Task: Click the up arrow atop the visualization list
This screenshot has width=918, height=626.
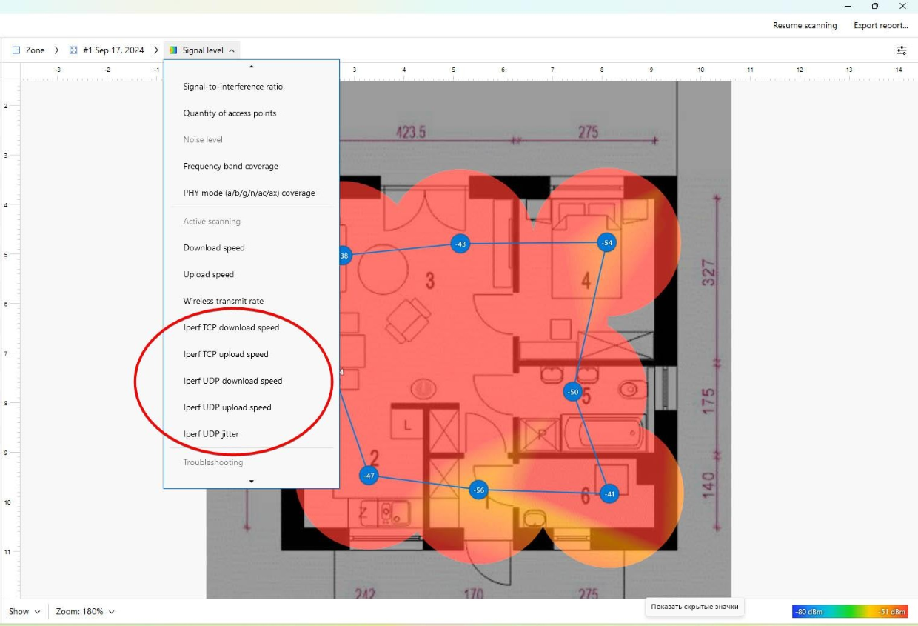Action: [252, 67]
